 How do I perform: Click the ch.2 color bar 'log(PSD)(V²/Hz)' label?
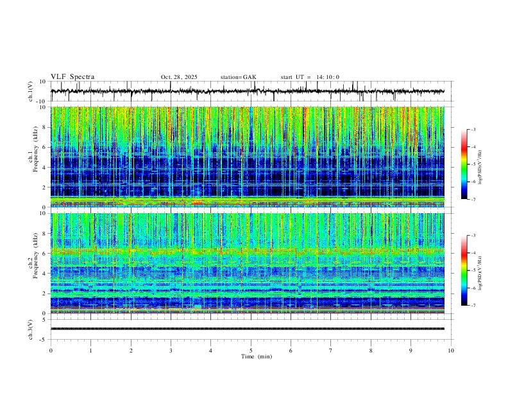pos(480,273)
